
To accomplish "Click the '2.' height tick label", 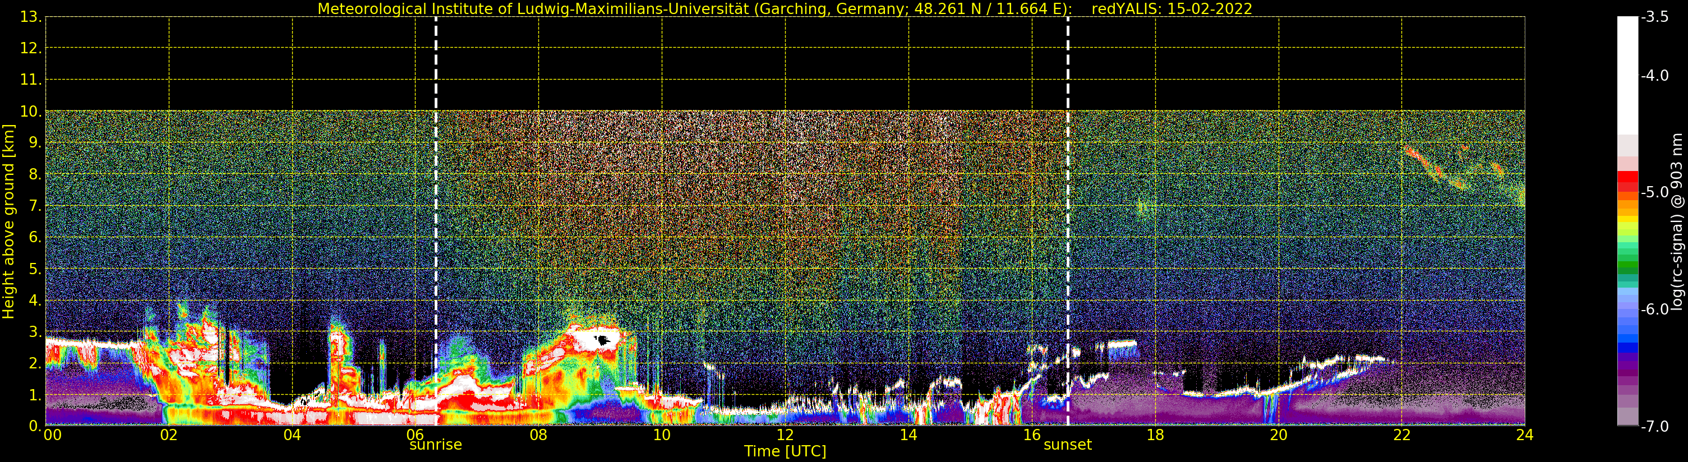I will [35, 363].
